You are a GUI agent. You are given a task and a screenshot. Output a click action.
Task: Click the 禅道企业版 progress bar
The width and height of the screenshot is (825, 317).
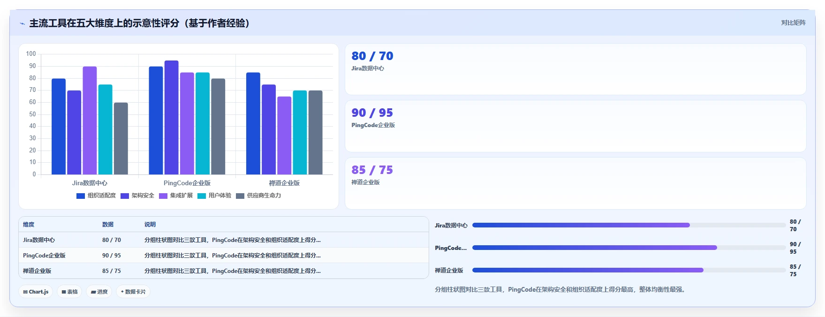629,270
